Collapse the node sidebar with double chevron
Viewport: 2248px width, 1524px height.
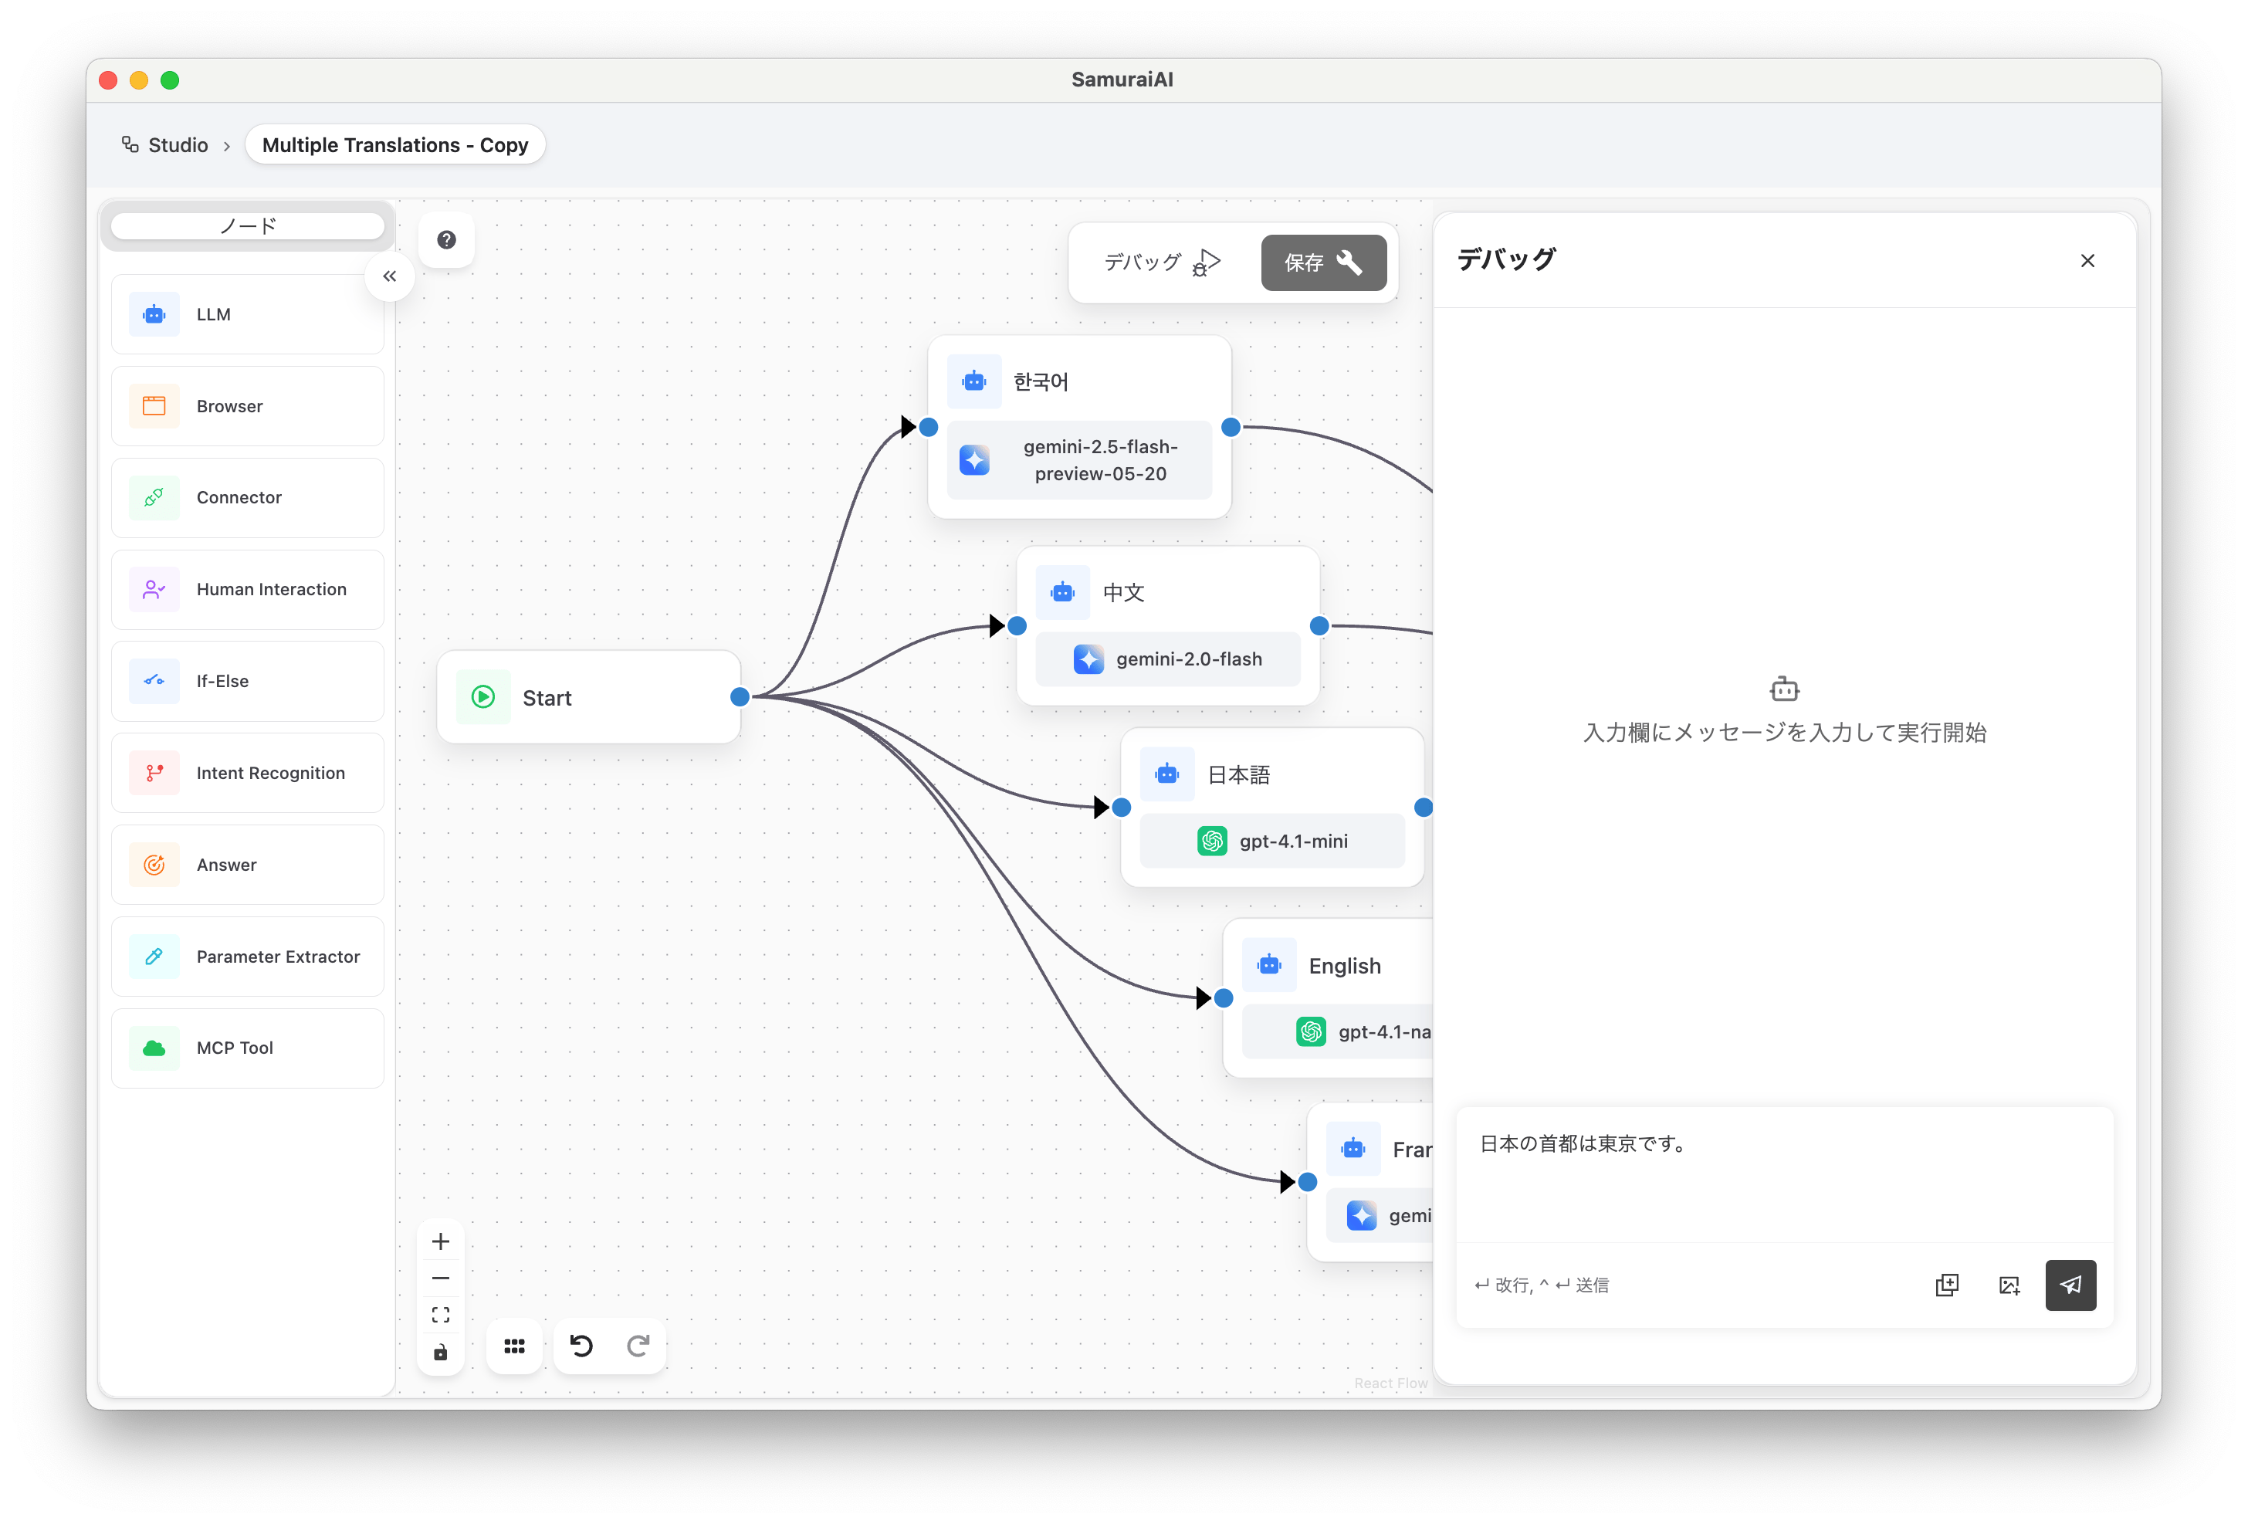click(390, 276)
